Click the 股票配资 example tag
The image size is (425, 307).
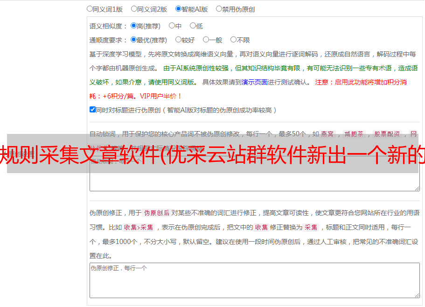(x=387, y=134)
